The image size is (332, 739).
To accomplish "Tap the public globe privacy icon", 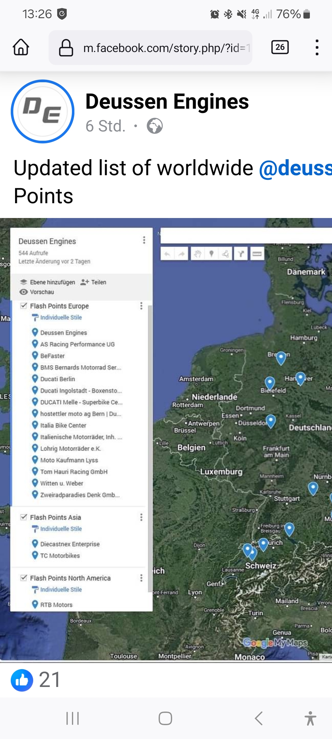I will click(155, 126).
